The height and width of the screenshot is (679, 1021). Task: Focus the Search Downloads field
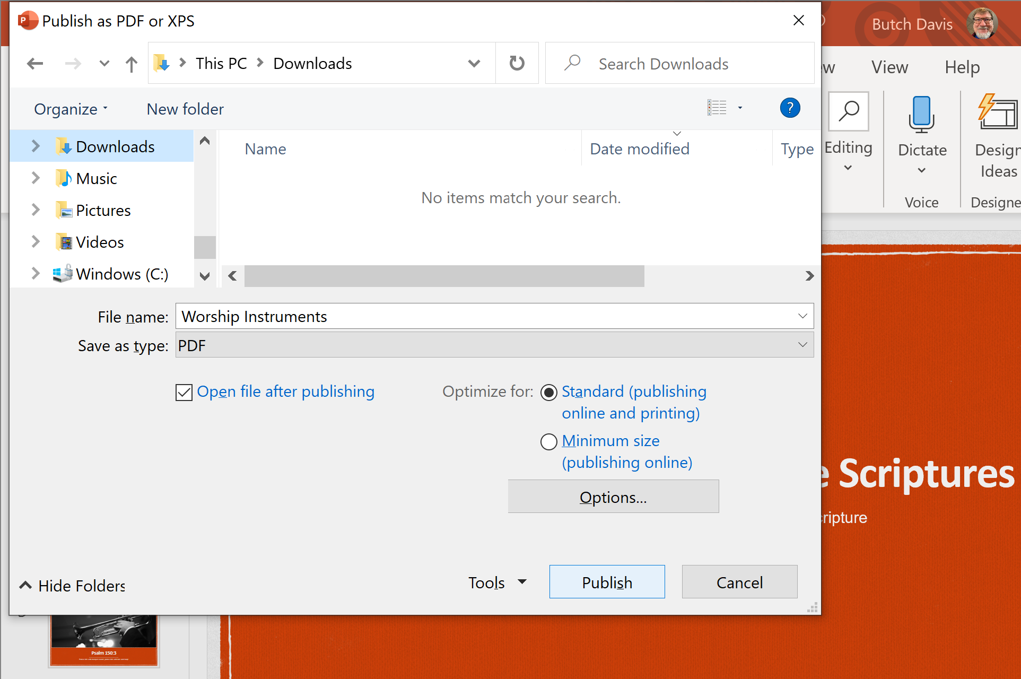[679, 63]
